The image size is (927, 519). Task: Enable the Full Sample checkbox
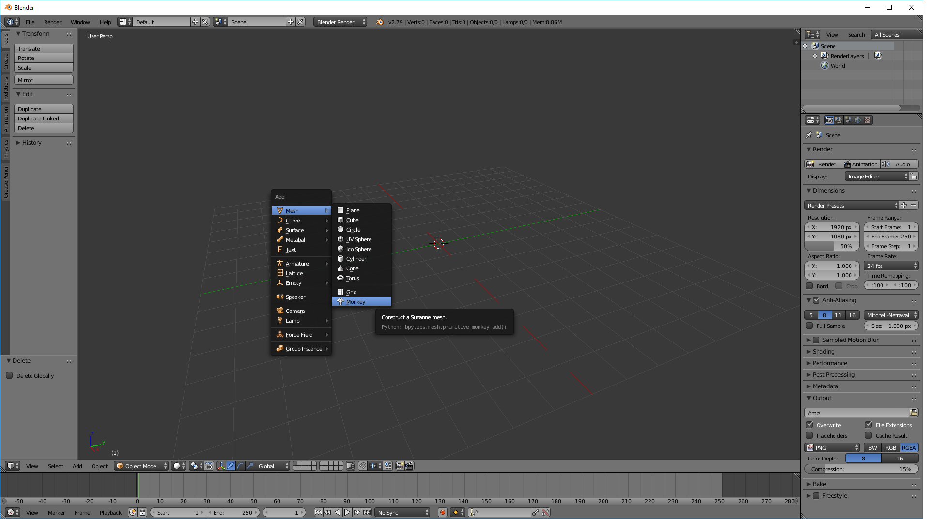pos(809,326)
